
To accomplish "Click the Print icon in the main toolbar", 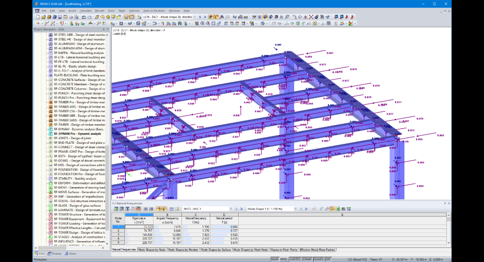I will [71, 17].
